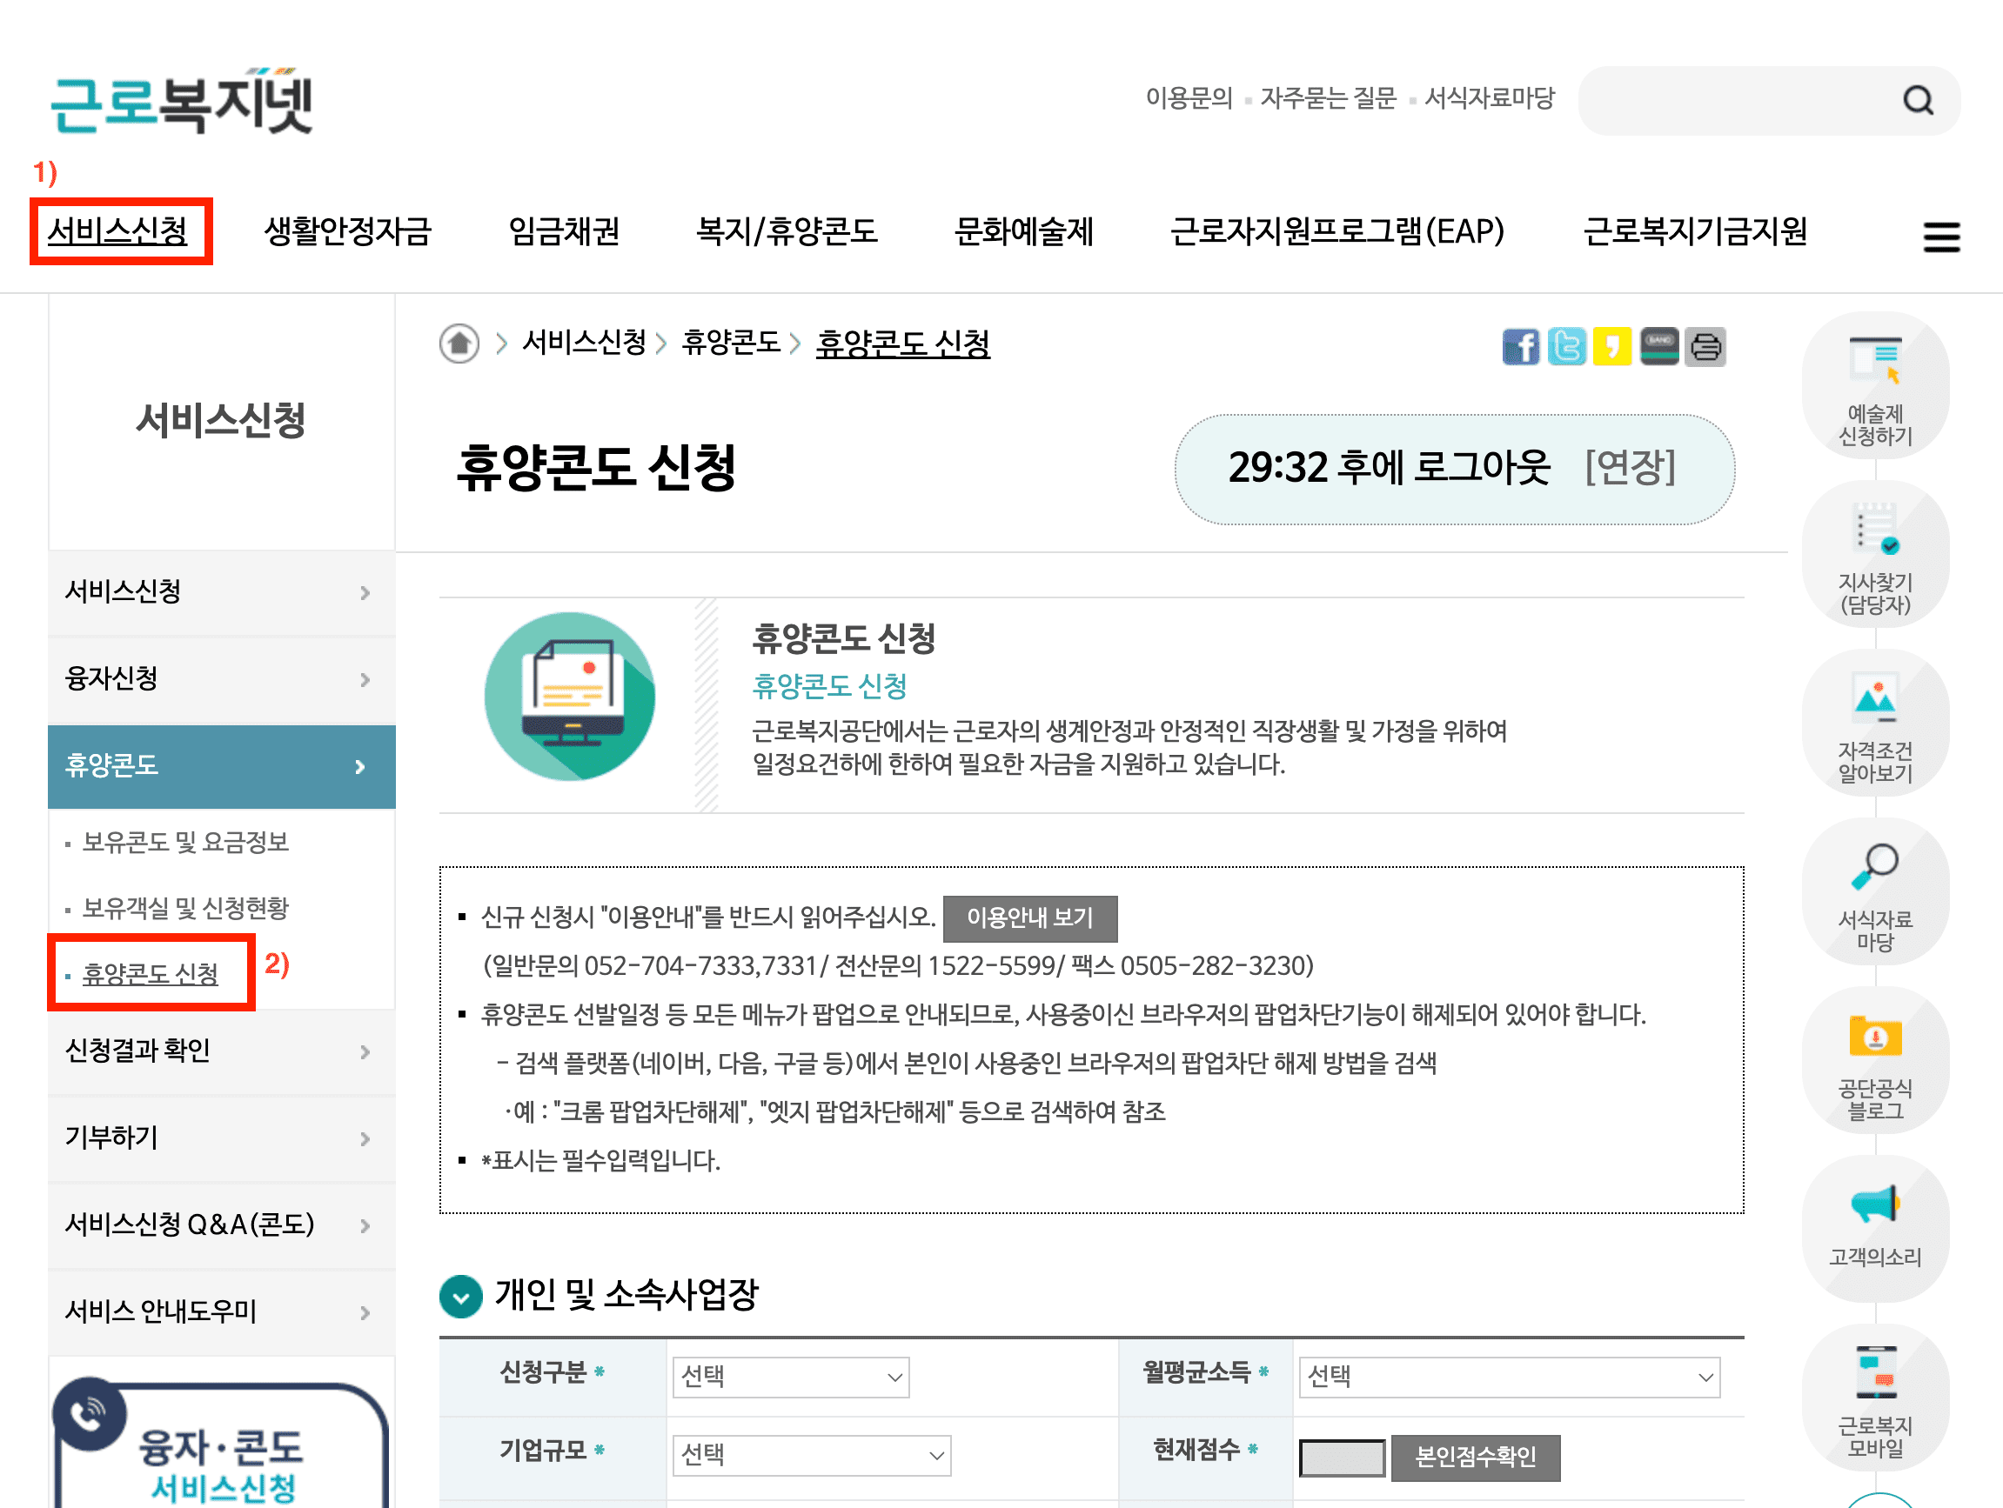Go home via breadcrumb house icon
The image size is (2003, 1508).
click(x=459, y=344)
